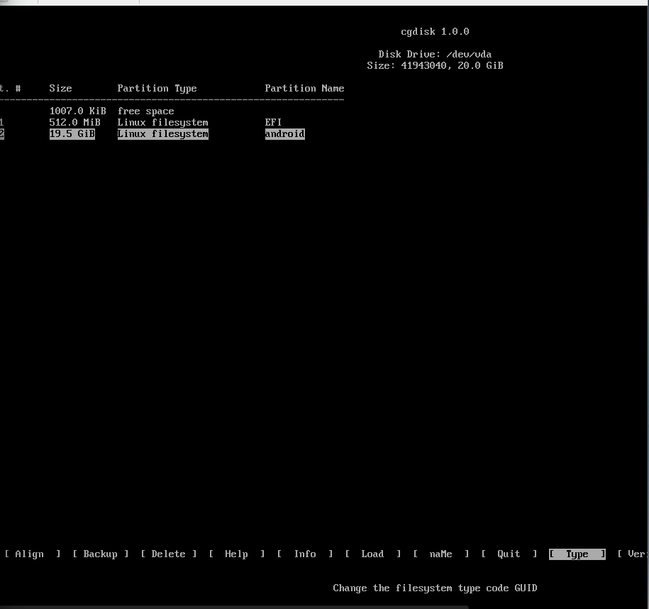Viewport: 649px width, 609px height.
Task: Click the Partition Type column header
Action: 157,89
